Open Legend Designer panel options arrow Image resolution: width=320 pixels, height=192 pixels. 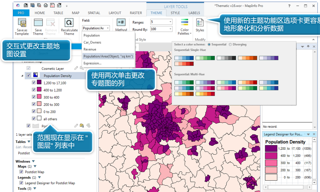coord(308,134)
